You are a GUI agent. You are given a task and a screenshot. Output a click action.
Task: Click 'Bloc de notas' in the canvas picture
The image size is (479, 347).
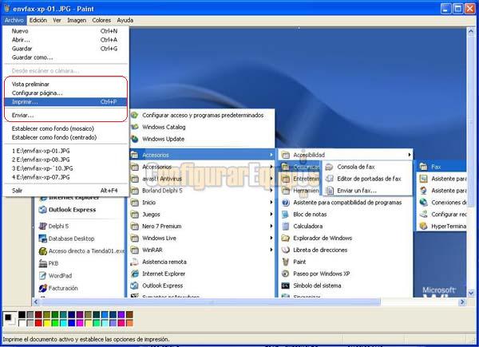click(x=310, y=215)
